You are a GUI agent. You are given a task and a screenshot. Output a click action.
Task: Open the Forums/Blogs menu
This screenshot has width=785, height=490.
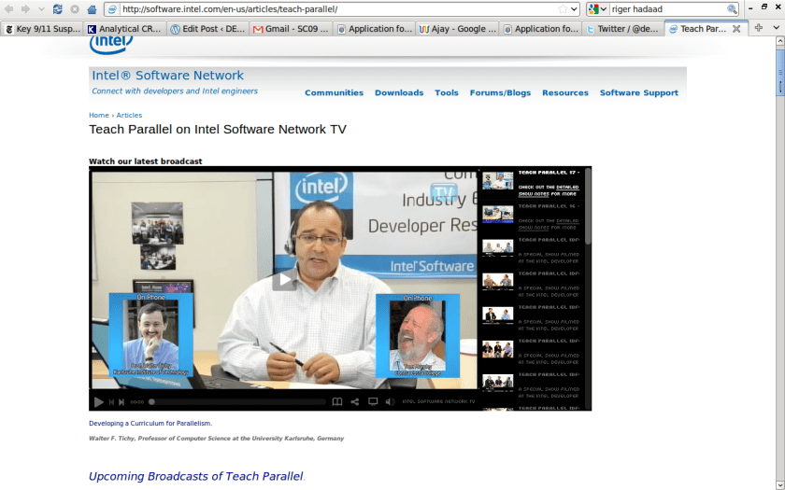[x=500, y=93]
